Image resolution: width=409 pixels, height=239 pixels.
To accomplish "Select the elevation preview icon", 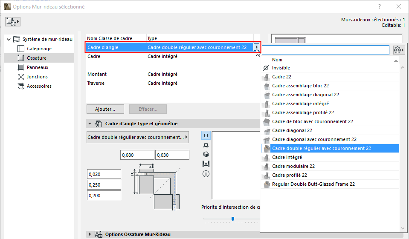I will coord(206,164).
